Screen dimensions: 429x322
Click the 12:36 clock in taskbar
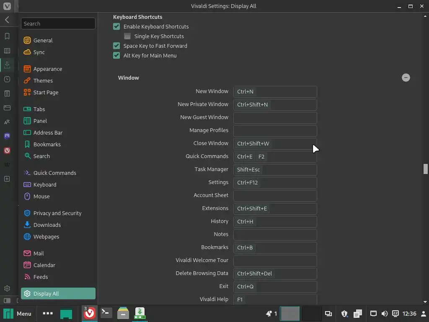tap(409, 314)
